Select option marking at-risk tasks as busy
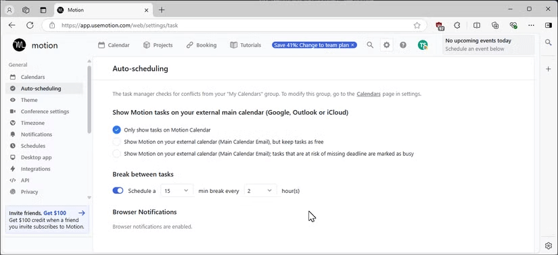The height and width of the screenshot is (255, 558). pos(116,154)
